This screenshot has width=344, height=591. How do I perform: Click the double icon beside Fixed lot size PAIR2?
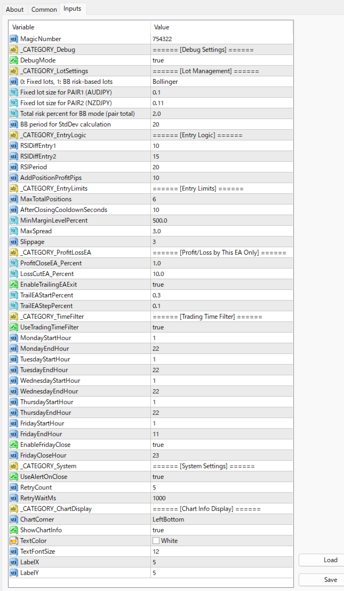[x=14, y=103]
